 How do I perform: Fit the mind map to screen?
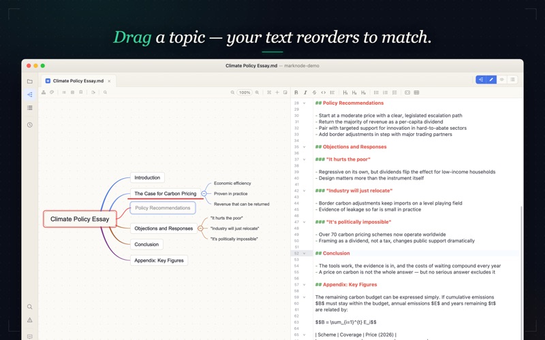[269, 92]
